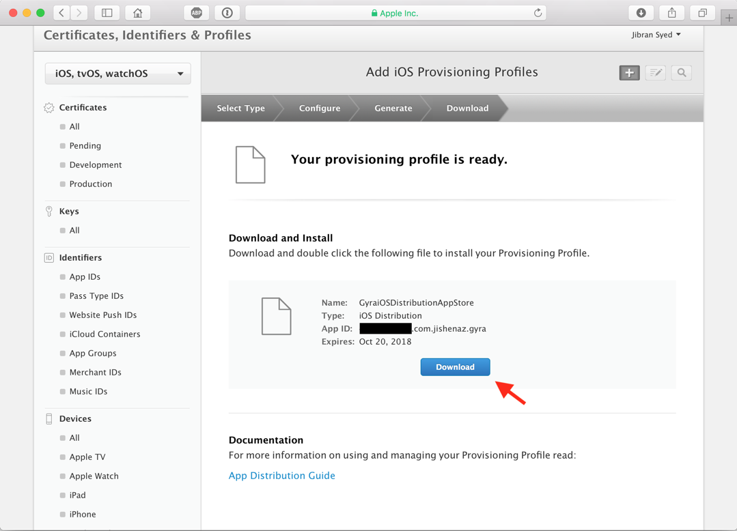Click the Certificates section badge icon
The height and width of the screenshot is (531, 737).
[49, 108]
